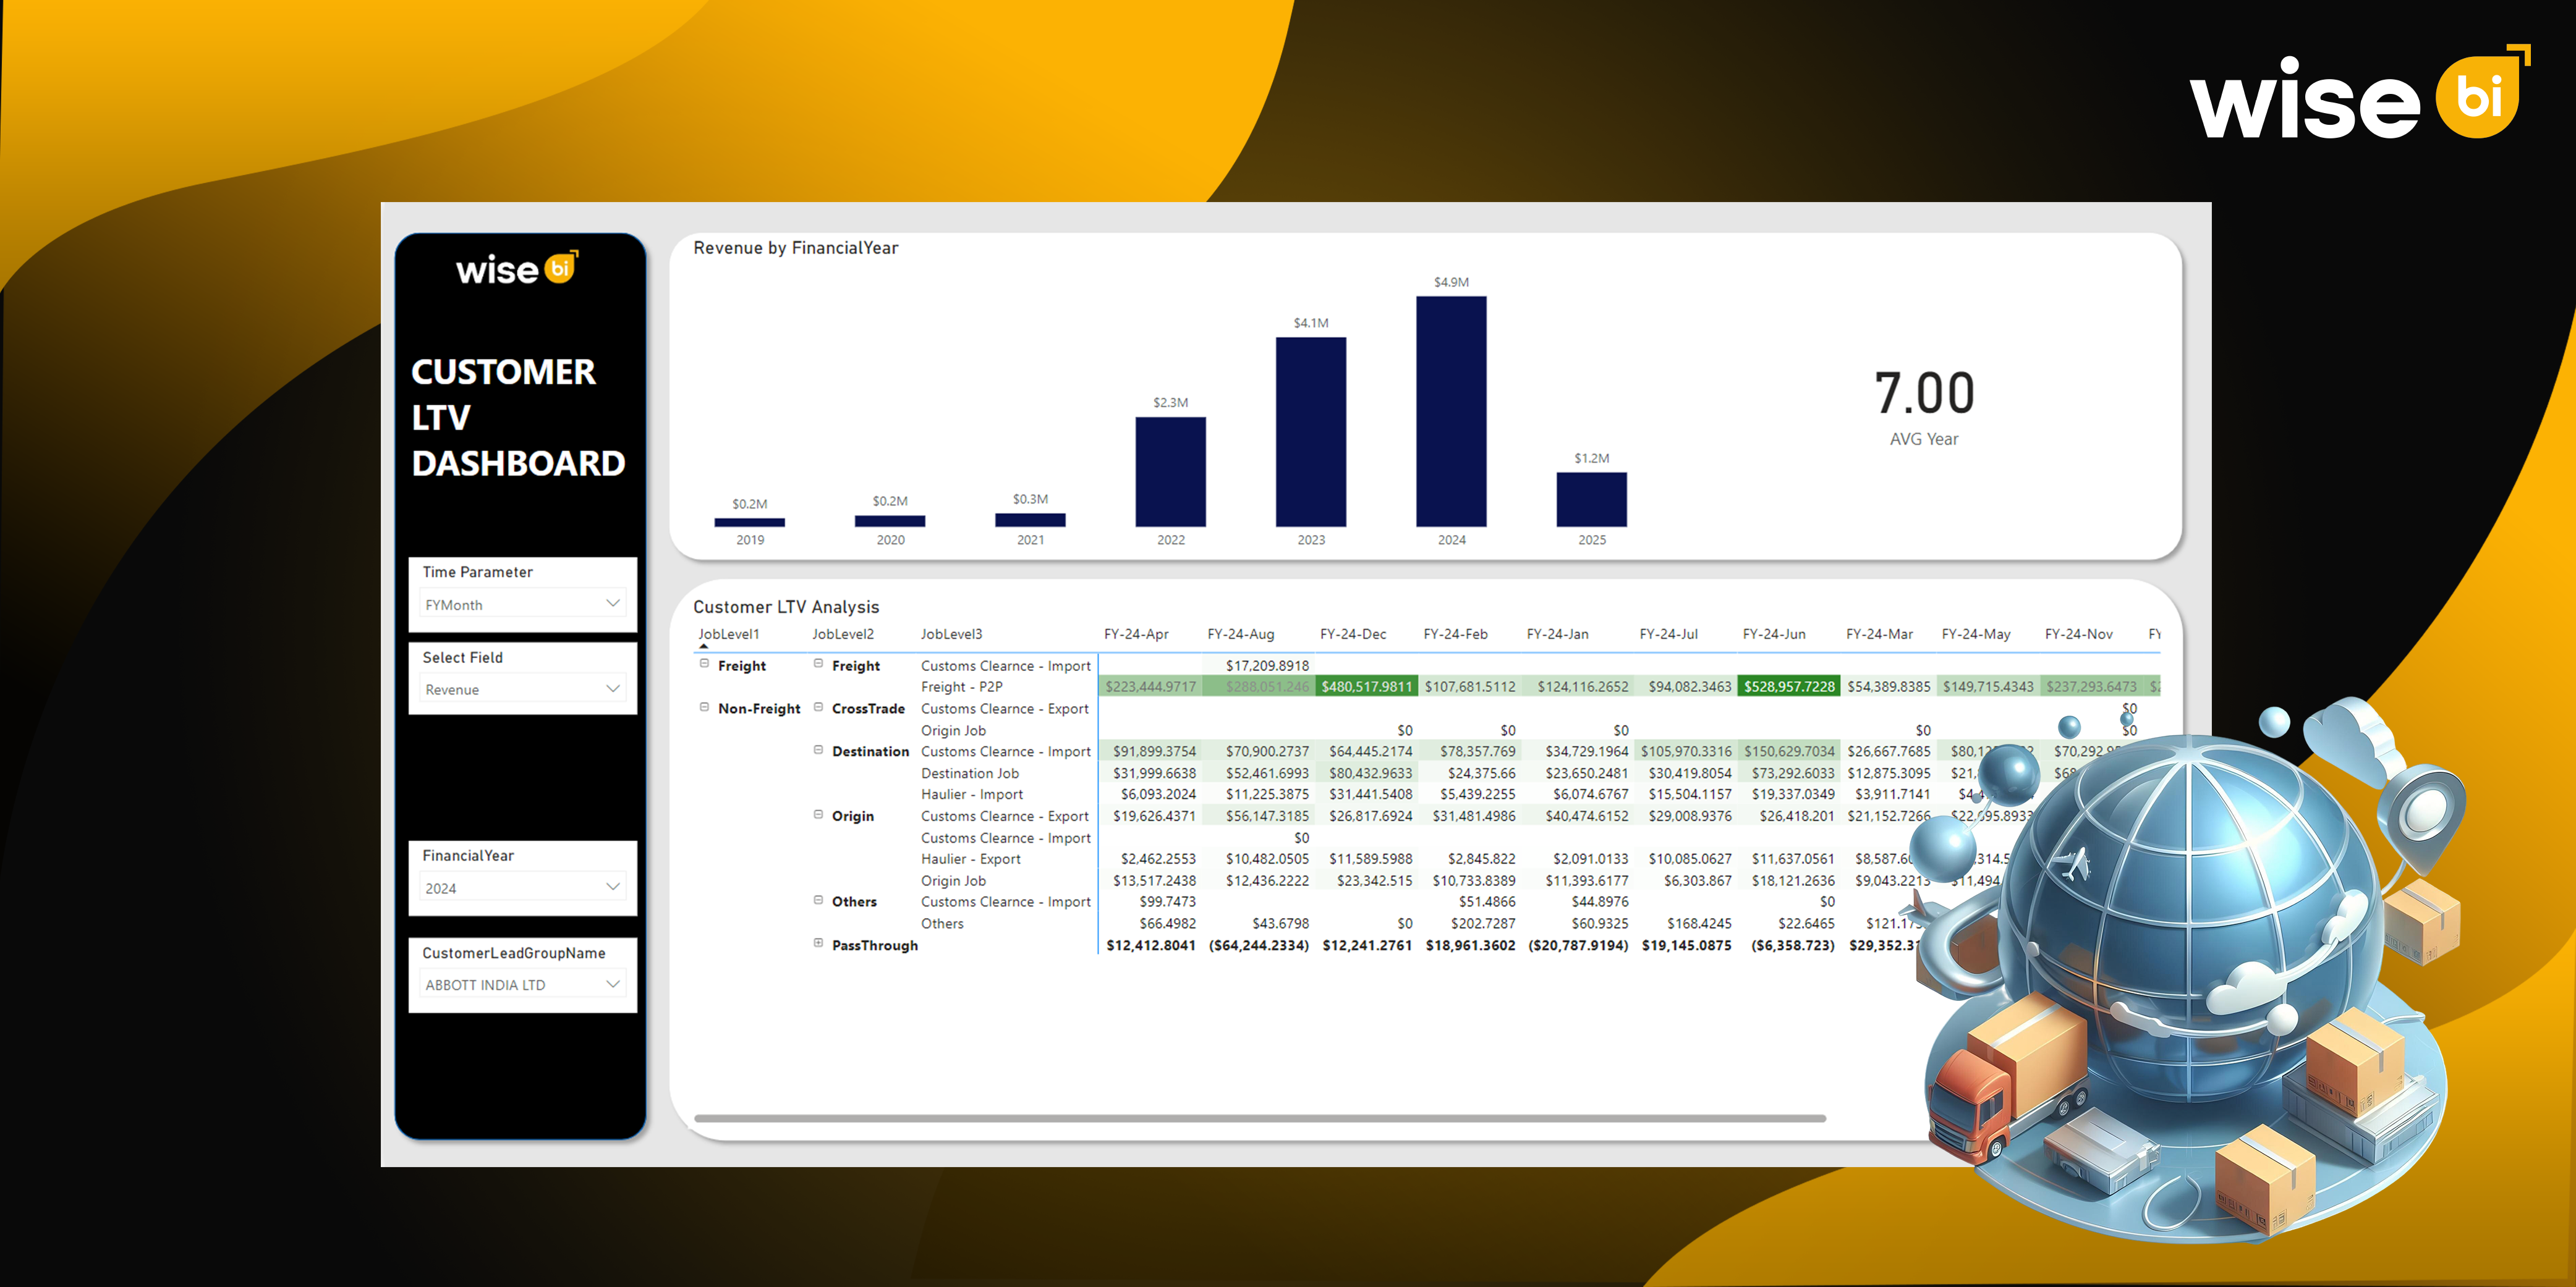Open the Select Field Revenue dropdown
The width and height of the screenshot is (2576, 1287).
point(612,688)
